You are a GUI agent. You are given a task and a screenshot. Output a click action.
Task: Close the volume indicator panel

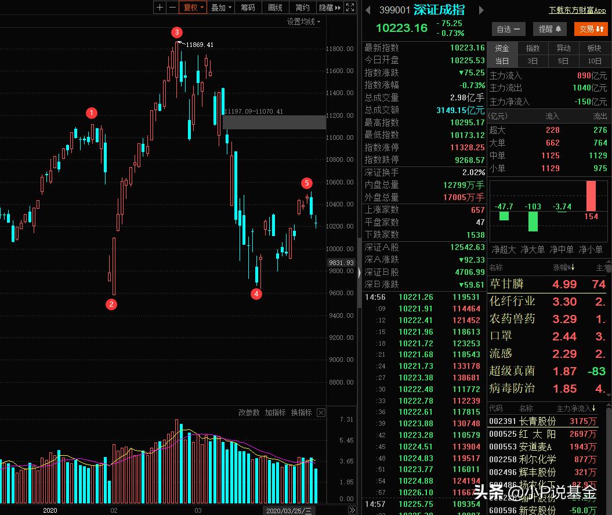[321, 413]
